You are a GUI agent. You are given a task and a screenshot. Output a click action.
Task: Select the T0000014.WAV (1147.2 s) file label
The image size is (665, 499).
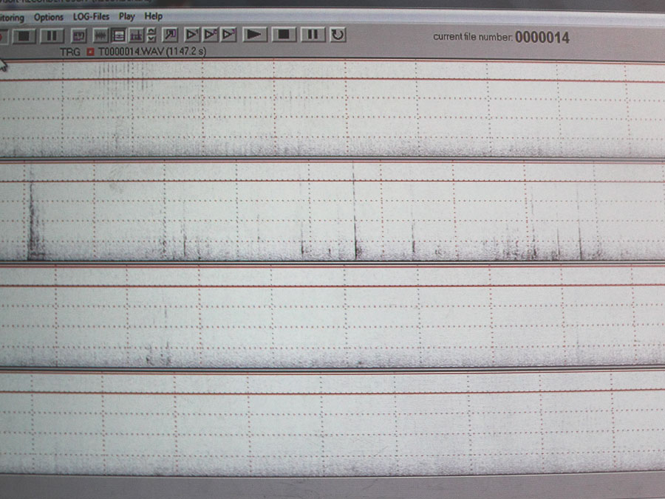(x=152, y=52)
